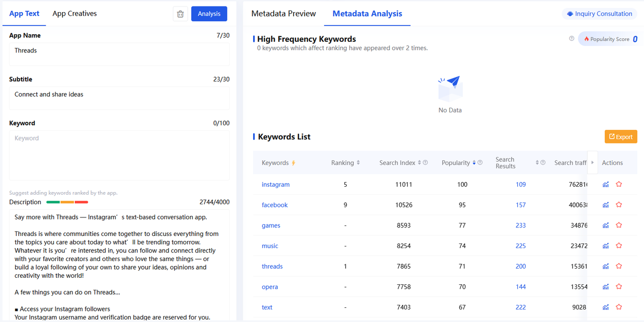Sort by Search Index column arrows
Screen dimensions: 644x322
tap(420, 163)
